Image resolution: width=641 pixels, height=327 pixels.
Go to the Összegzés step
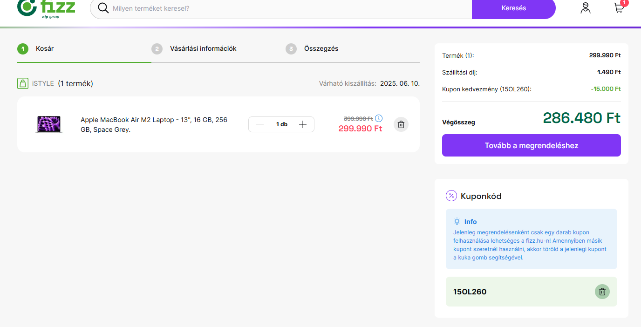(321, 48)
